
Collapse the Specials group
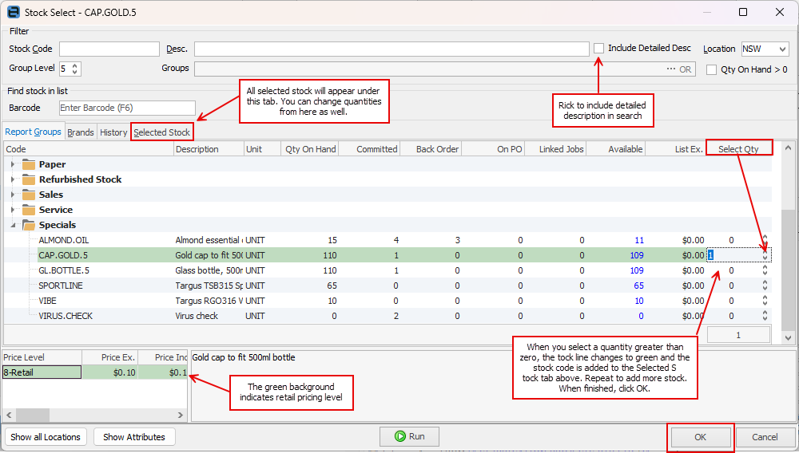click(x=13, y=225)
